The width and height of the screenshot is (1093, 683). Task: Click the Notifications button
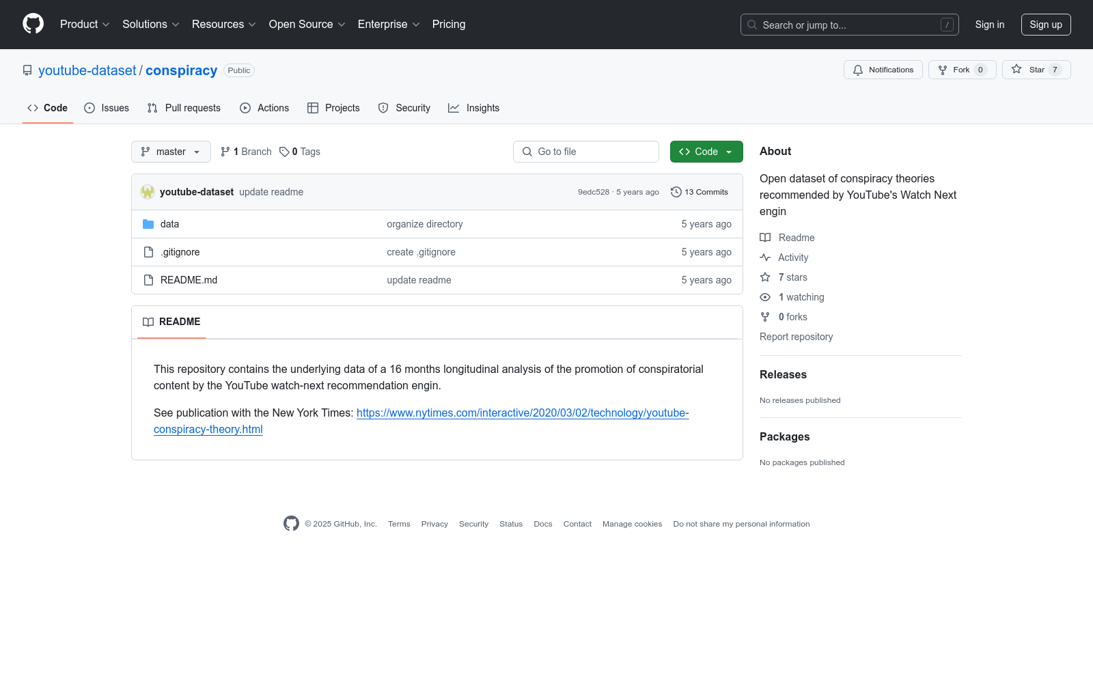(x=883, y=70)
